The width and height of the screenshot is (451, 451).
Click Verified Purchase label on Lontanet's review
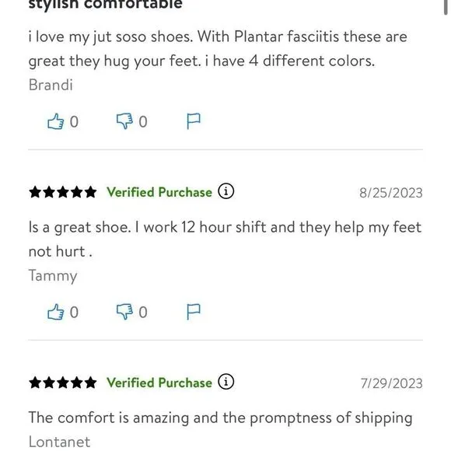point(159,383)
